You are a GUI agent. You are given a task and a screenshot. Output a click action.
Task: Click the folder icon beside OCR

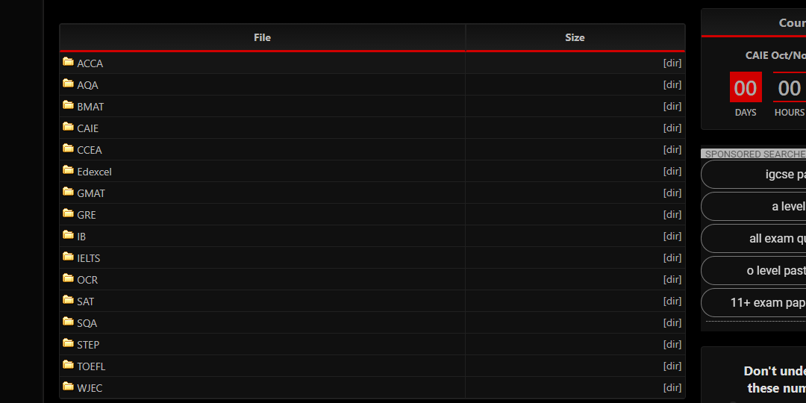click(69, 278)
